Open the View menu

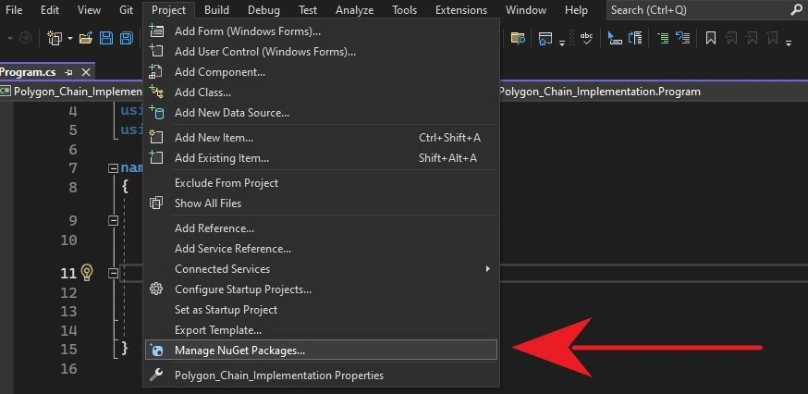(89, 10)
